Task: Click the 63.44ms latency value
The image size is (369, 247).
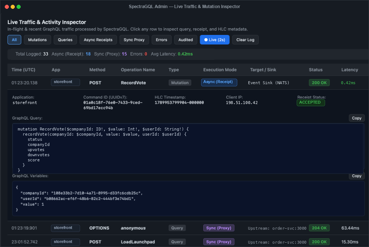Action: click(350, 228)
